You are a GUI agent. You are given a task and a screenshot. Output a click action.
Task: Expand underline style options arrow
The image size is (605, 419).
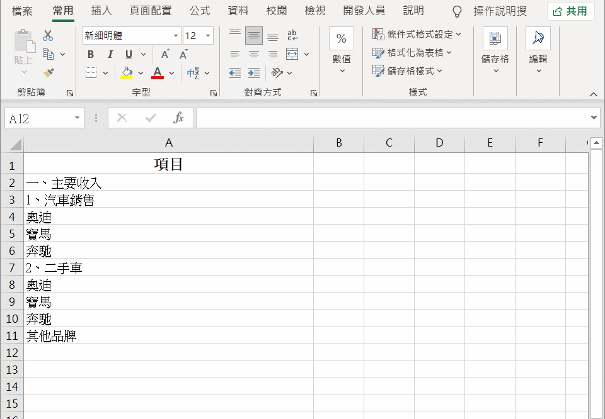point(143,54)
